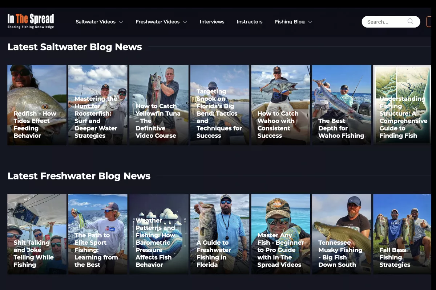Read the Mastering the Hunt for Roosterfish post
Screen dimensions: 436x290
point(97,105)
